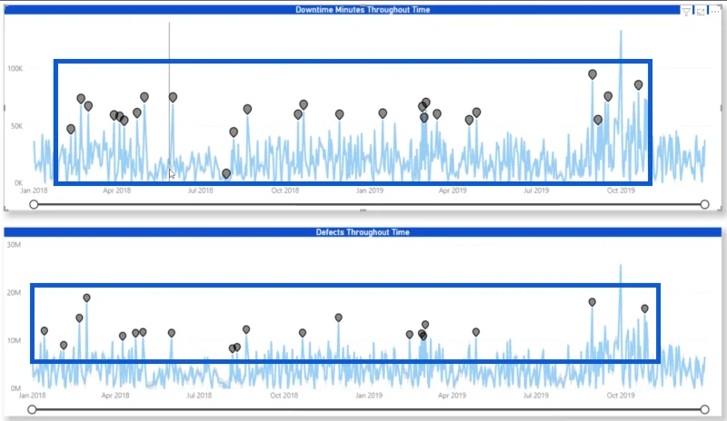Image resolution: width=727 pixels, height=421 pixels.
Task: Open filters icon on Downtime Minutes visual
Action: tap(686, 12)
